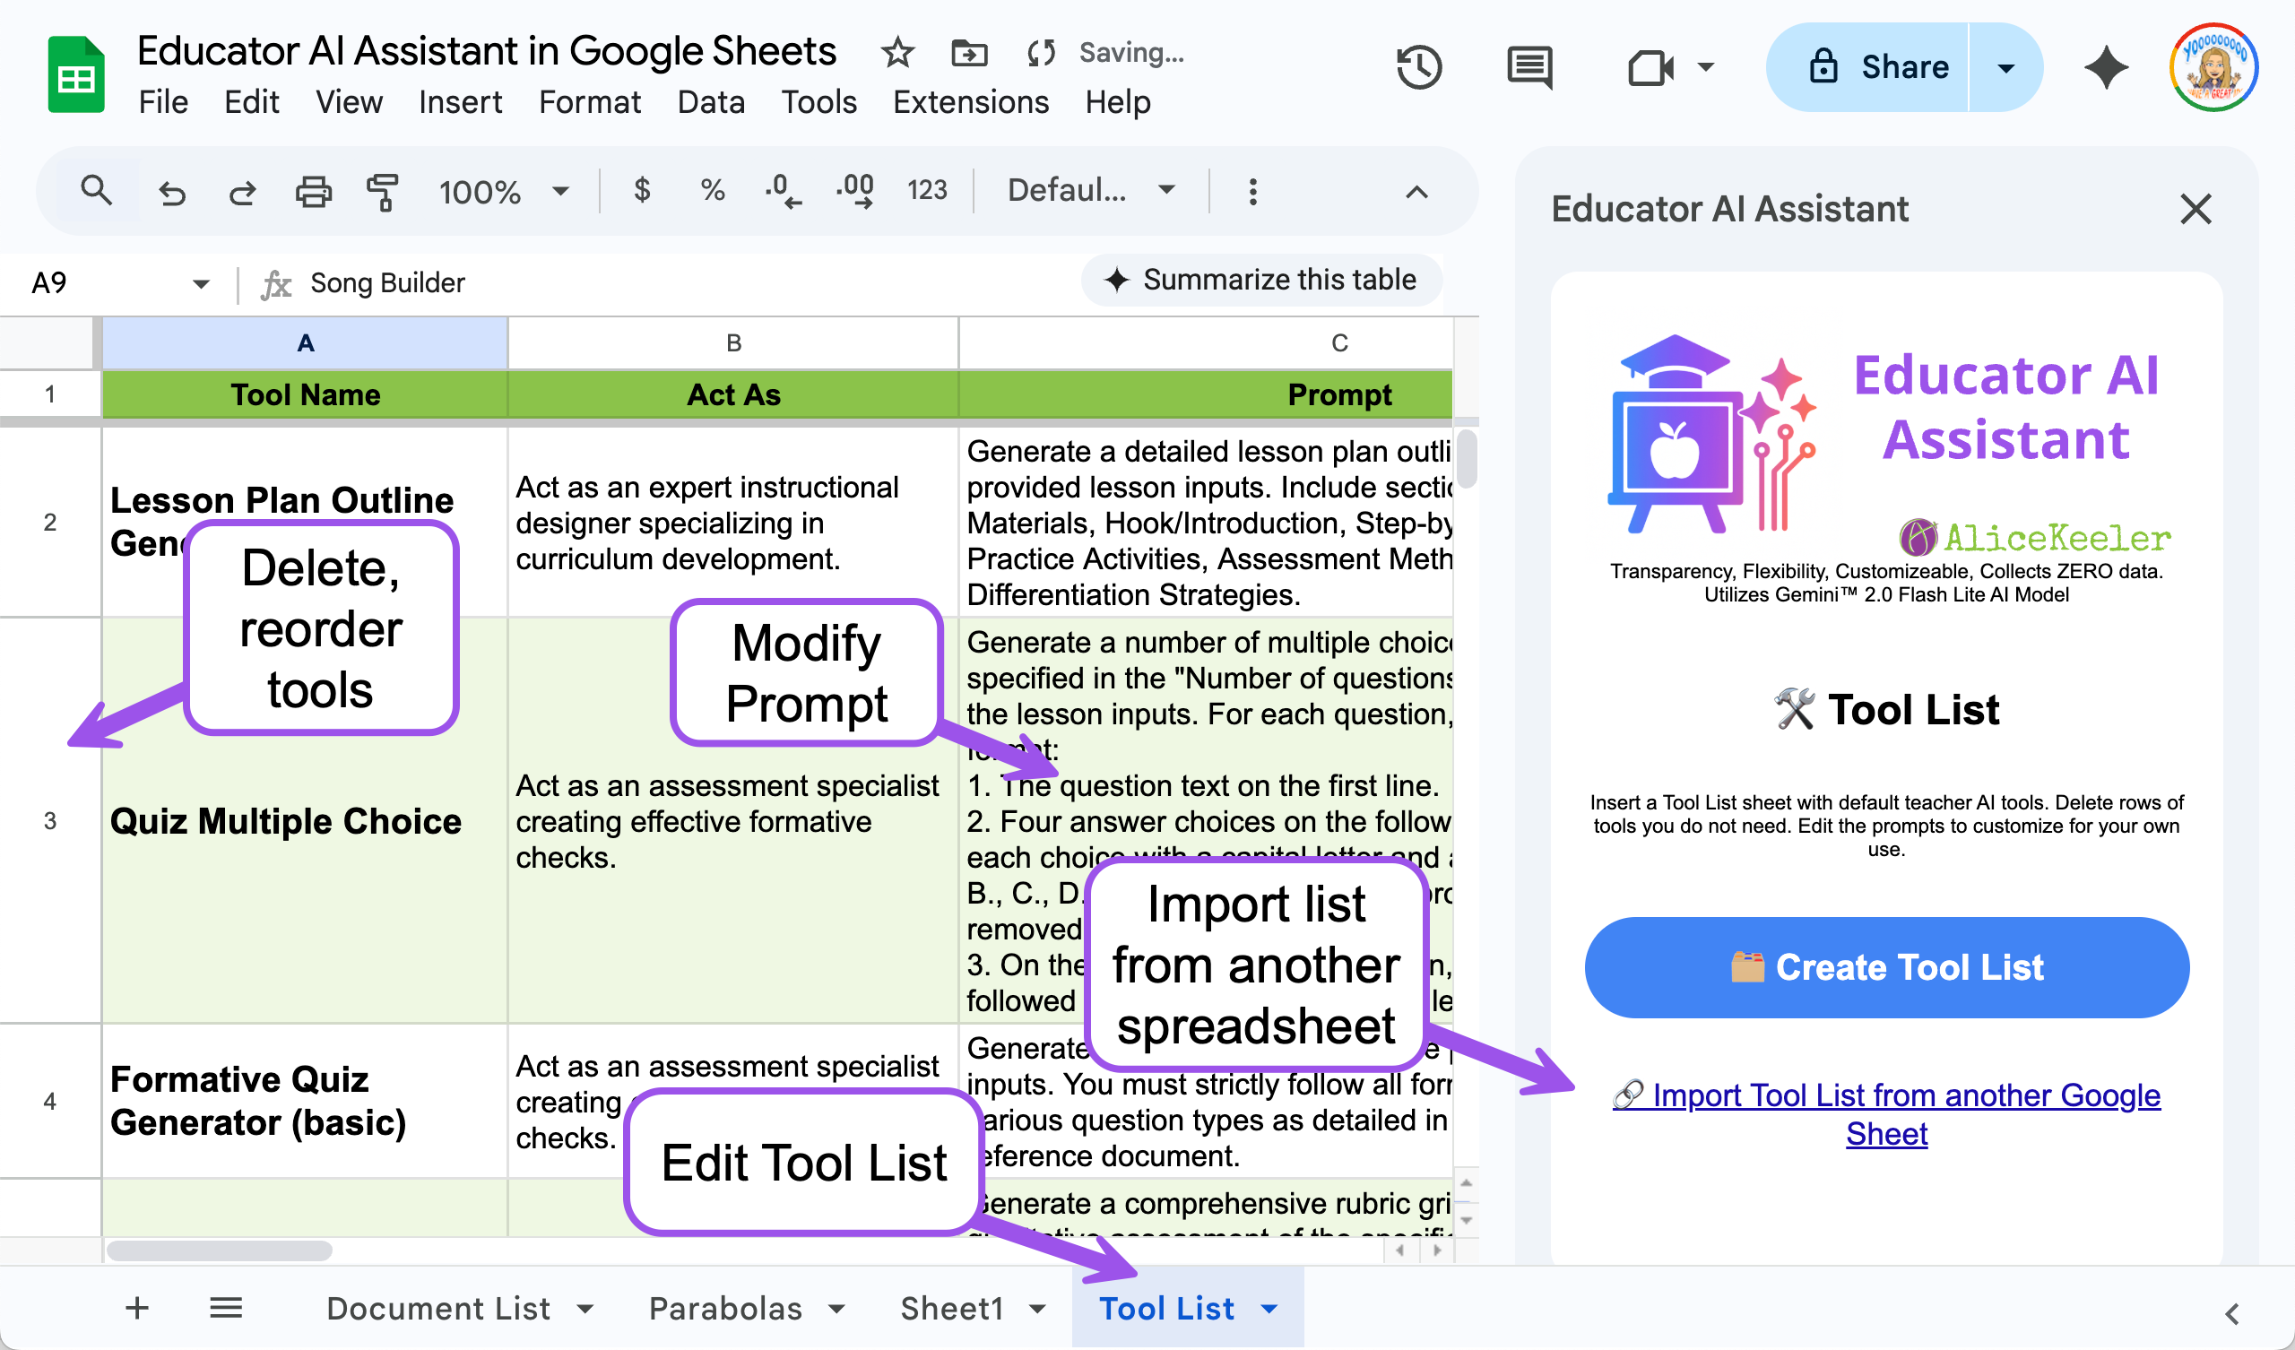The image size is (2295, 1350).
Task: Open the 123 number format menu
Action: pos(927,190)
